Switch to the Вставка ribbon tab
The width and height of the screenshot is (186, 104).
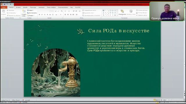[x=18, y=7]
